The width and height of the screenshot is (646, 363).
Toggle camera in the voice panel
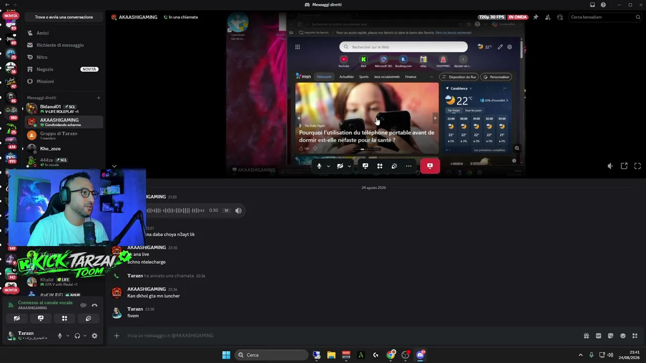[17, 318]
